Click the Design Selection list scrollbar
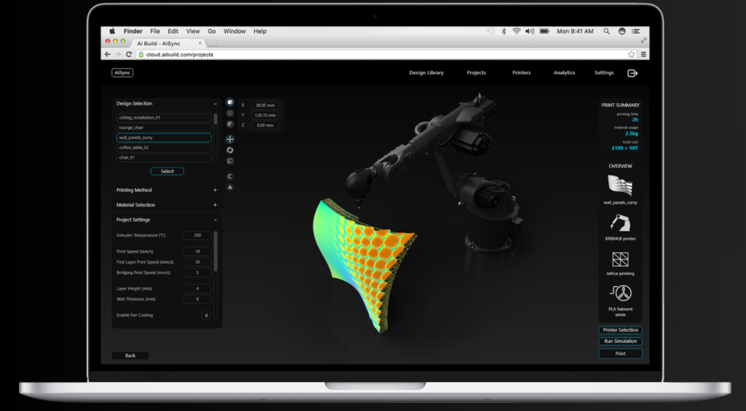746x411 pixels. point(216,119)
